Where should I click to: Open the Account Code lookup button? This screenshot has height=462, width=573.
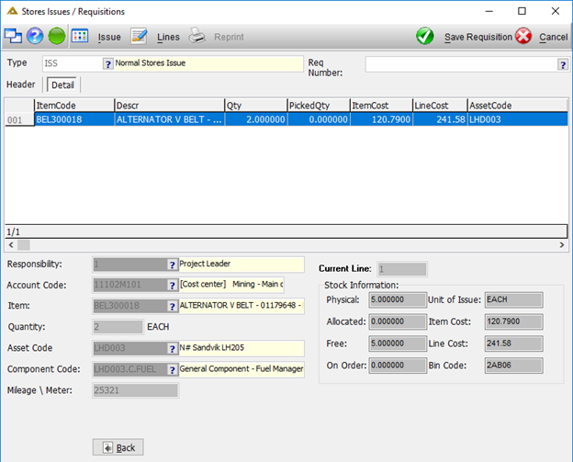[172, 286]
